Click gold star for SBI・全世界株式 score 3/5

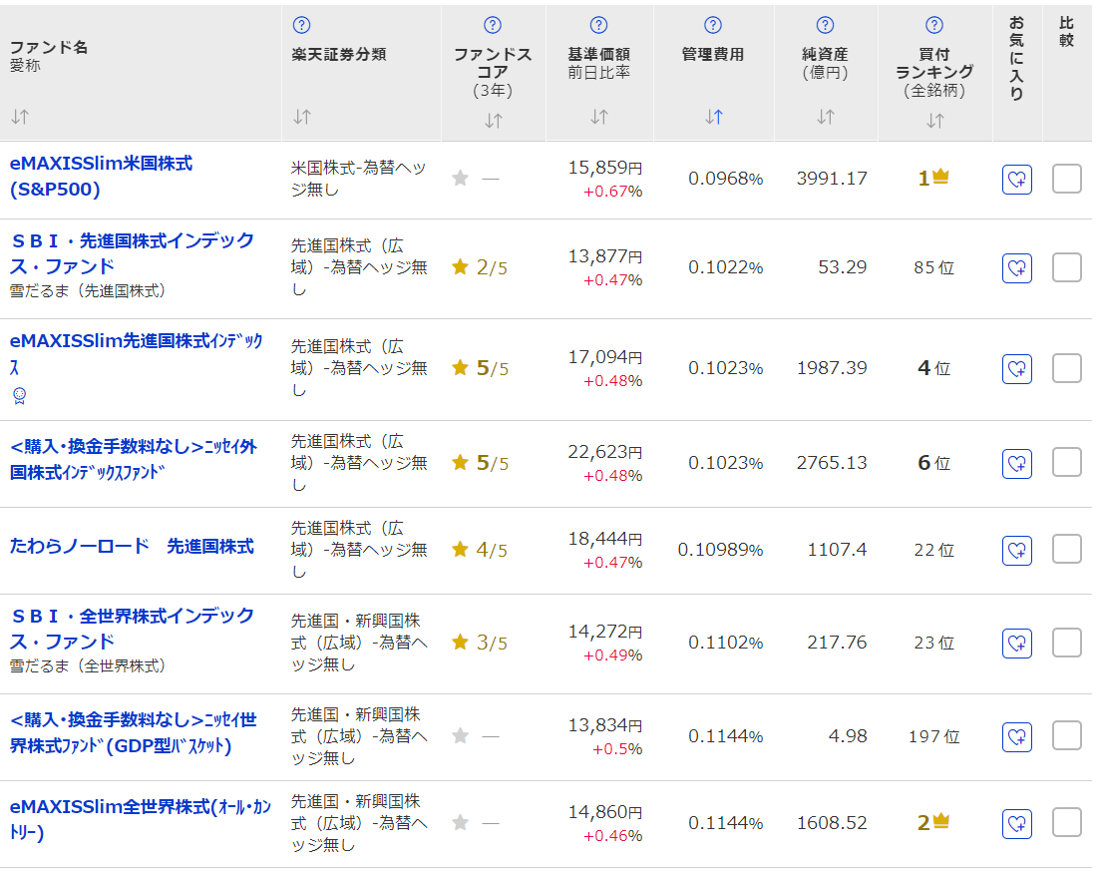[x=461, y=643]
